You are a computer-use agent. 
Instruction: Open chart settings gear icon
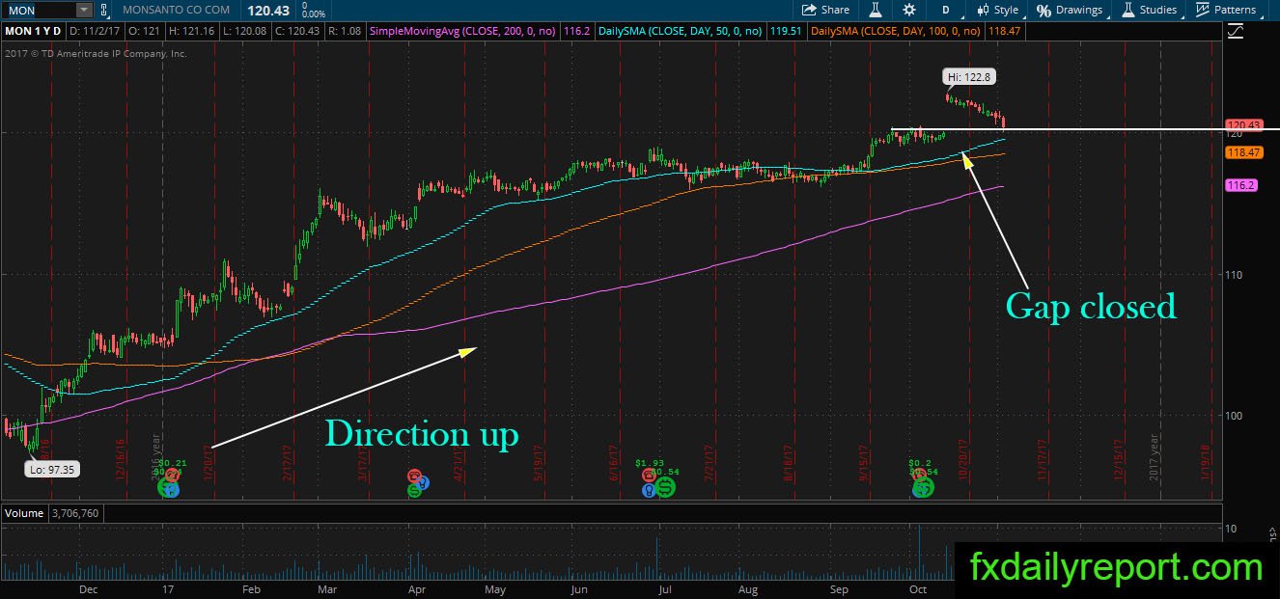pyautogui.click(x=908, y=10)
